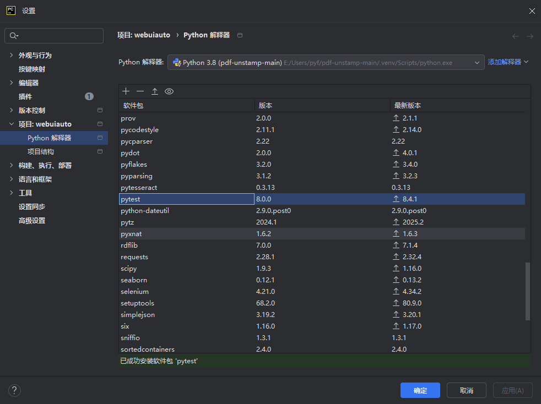Select the simplejson package row
This screenshot has width=541, height=404.
322,314
